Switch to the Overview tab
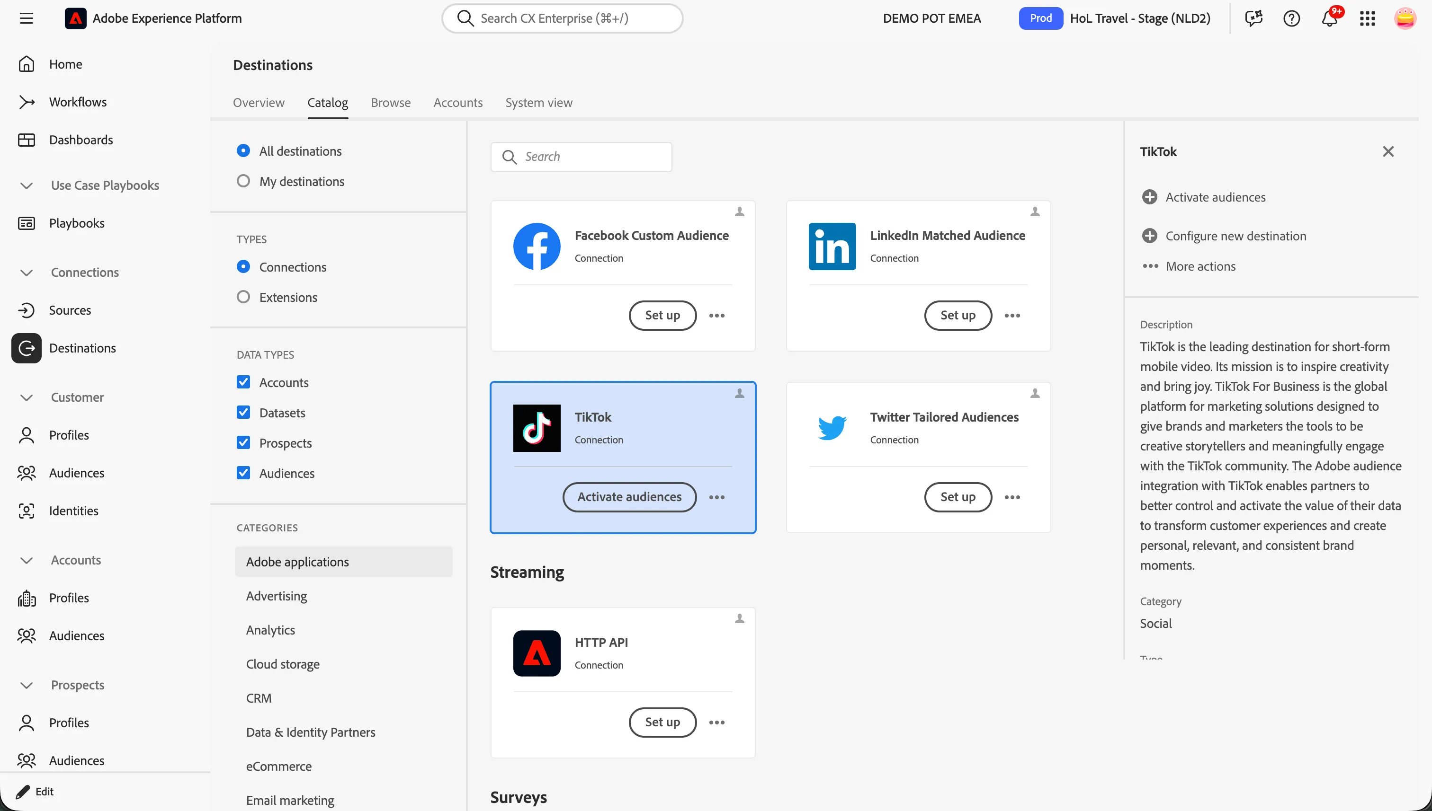 point(259,103)
